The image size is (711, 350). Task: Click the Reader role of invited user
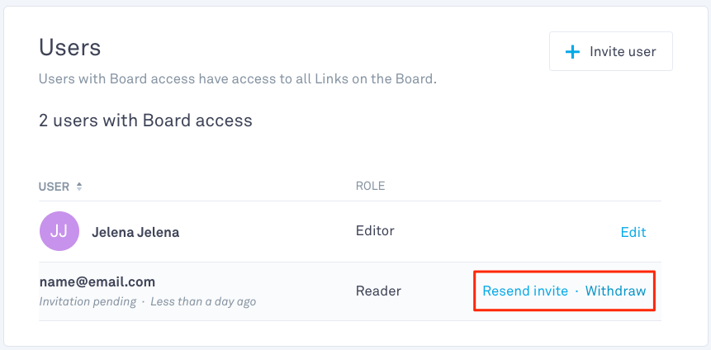pyautogui.click(x=378, y=291)
